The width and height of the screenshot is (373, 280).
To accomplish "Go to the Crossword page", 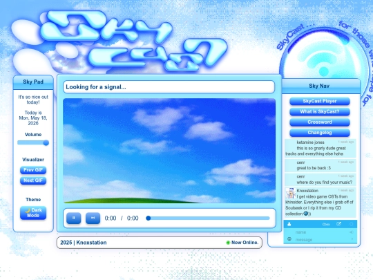I will point(320,122).
